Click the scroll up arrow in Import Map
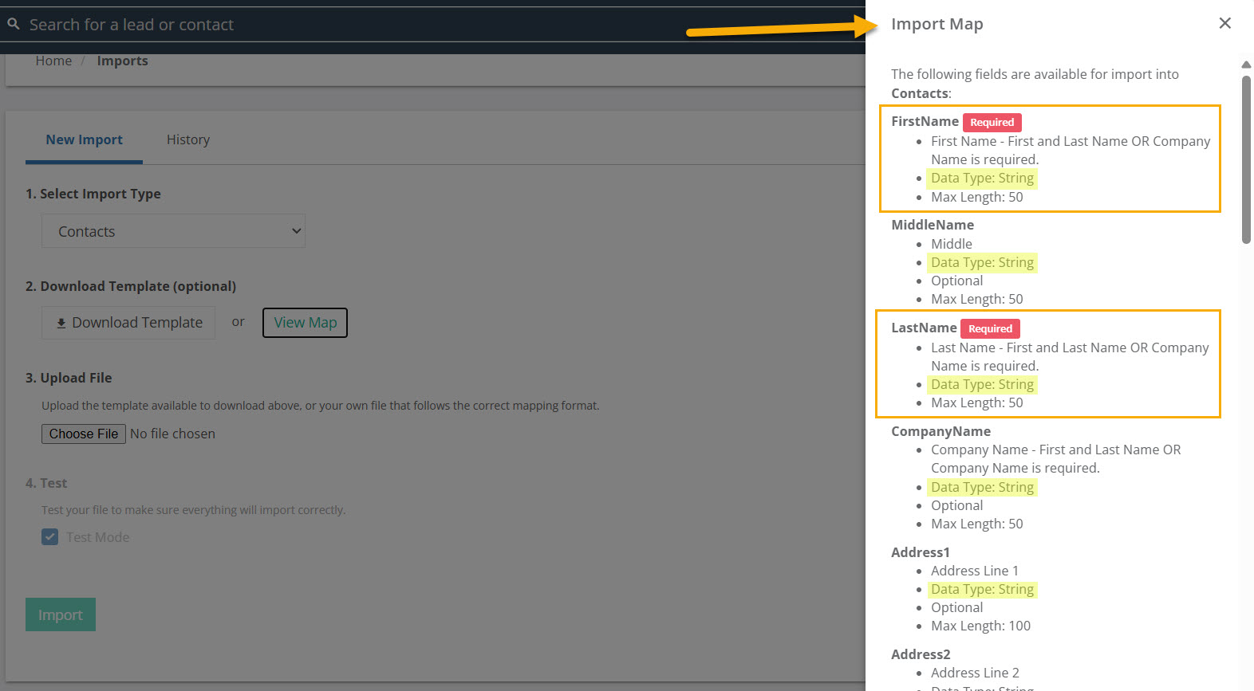1254x691 pixels. [x=1246, y=65]
